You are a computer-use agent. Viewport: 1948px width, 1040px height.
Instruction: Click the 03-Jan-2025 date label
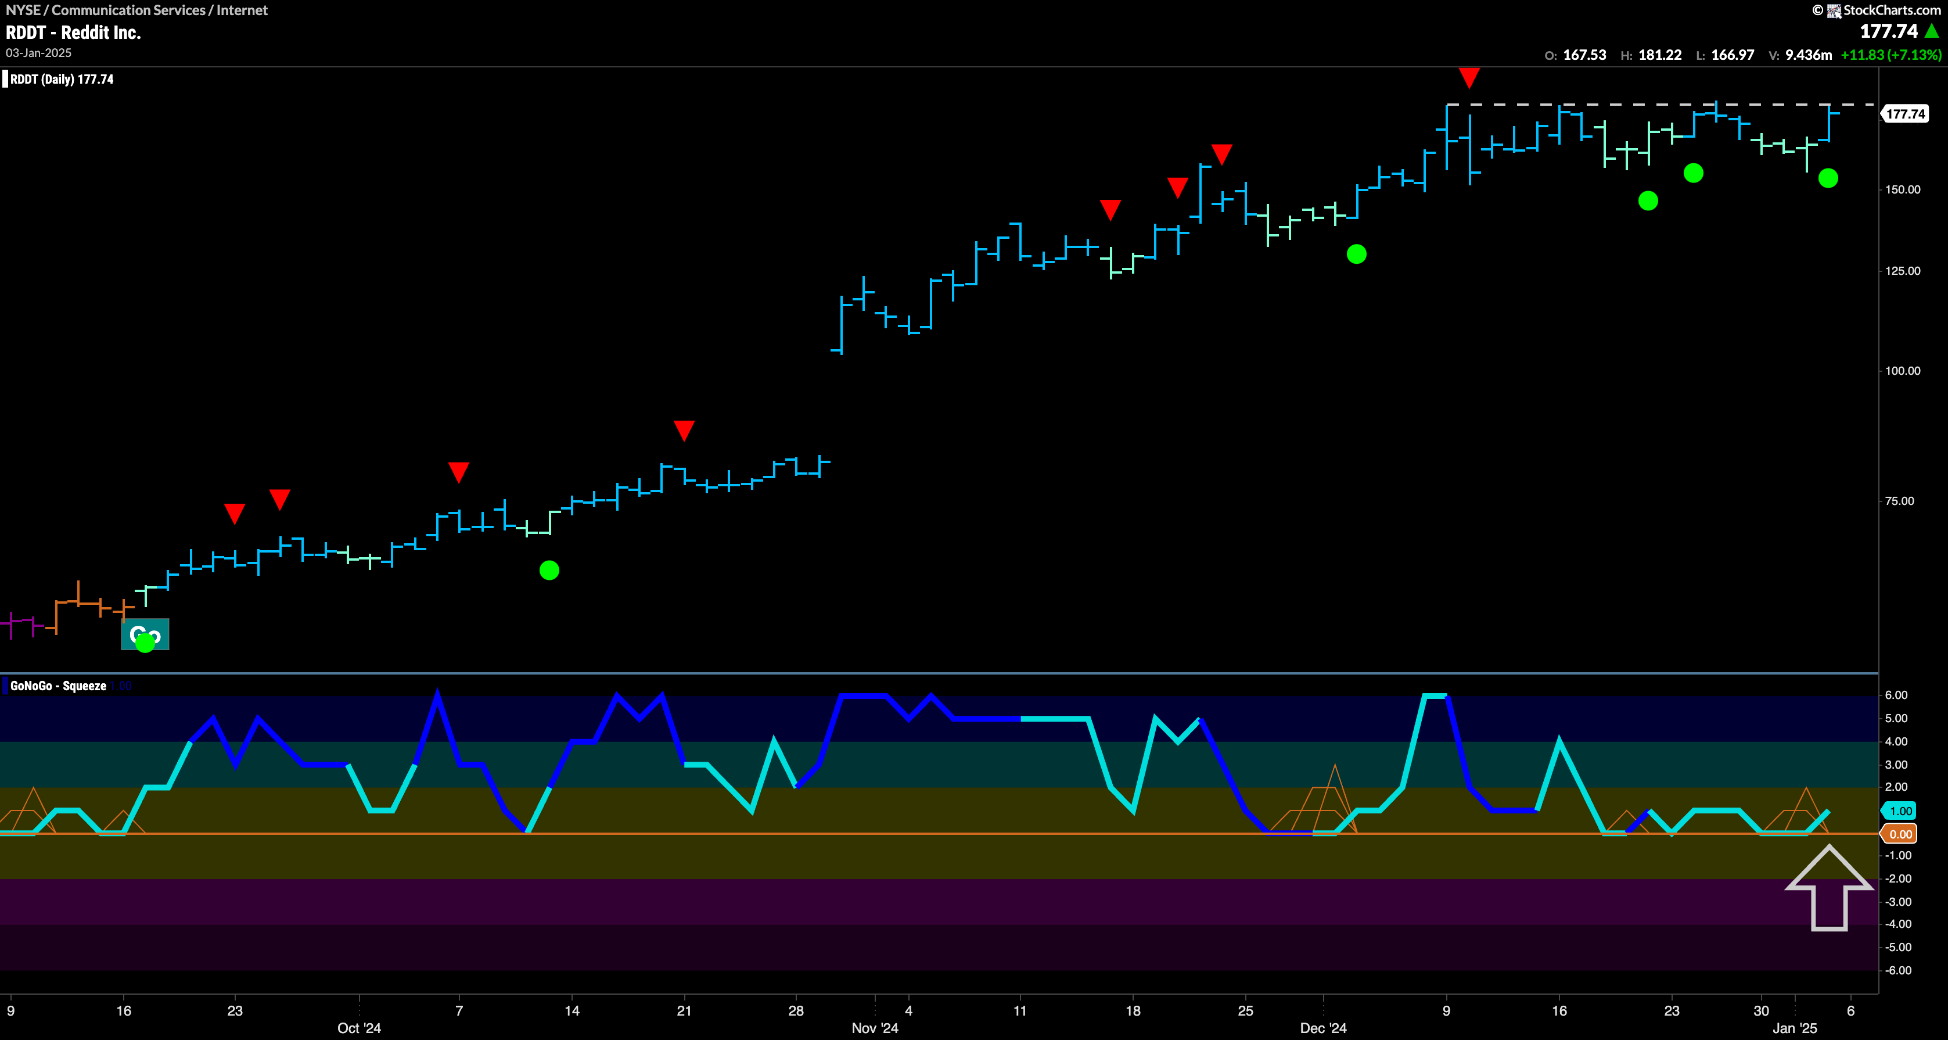[x=38, y=53]
